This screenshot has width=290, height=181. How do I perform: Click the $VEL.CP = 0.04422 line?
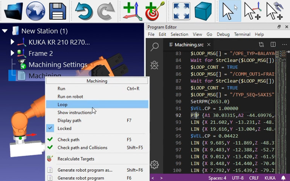(214, 136)
